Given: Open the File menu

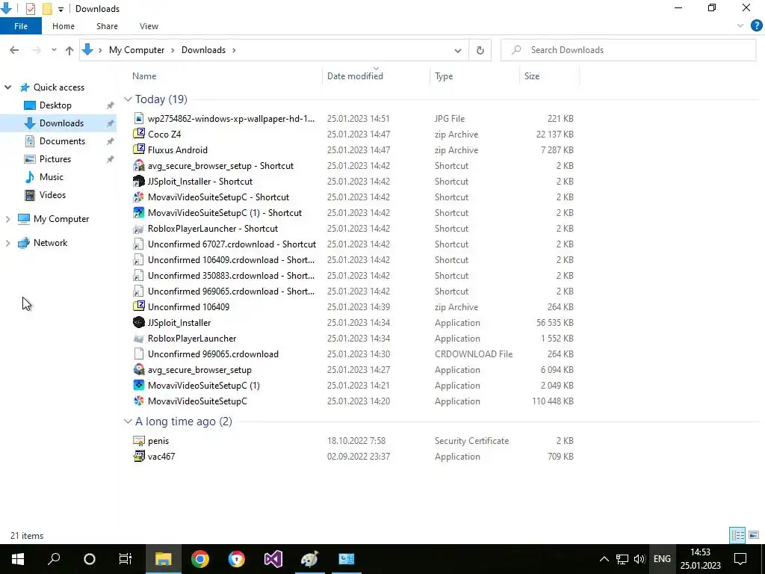Looking at the screenshot, I should click(x=21, y=26).
